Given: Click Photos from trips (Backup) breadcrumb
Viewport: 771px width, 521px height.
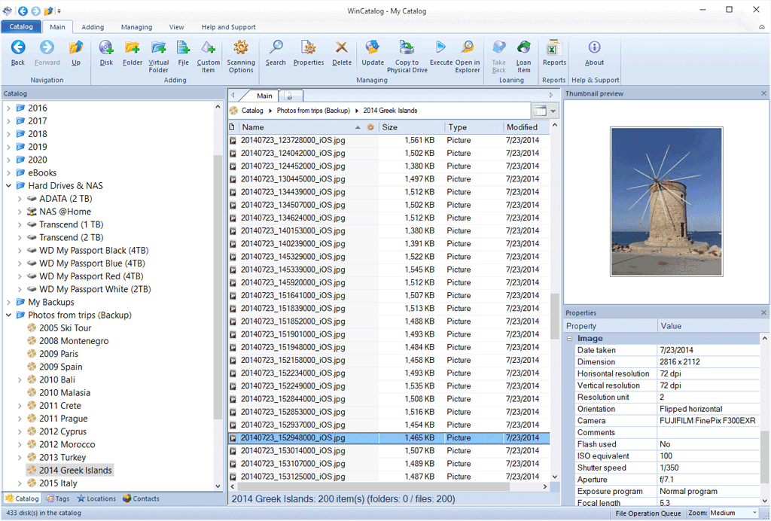Looking at the screenshot, I should click(x=313, y=111).
